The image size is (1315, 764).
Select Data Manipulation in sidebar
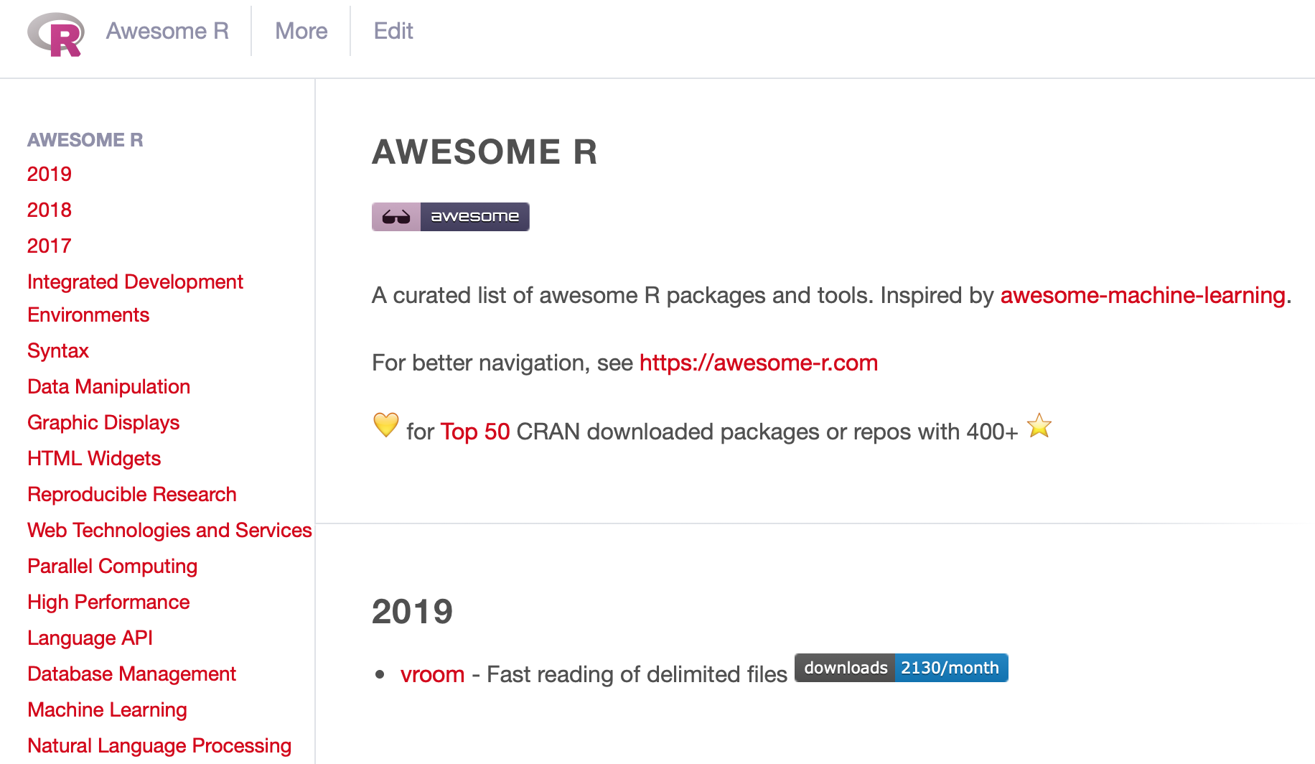[108, 386]
